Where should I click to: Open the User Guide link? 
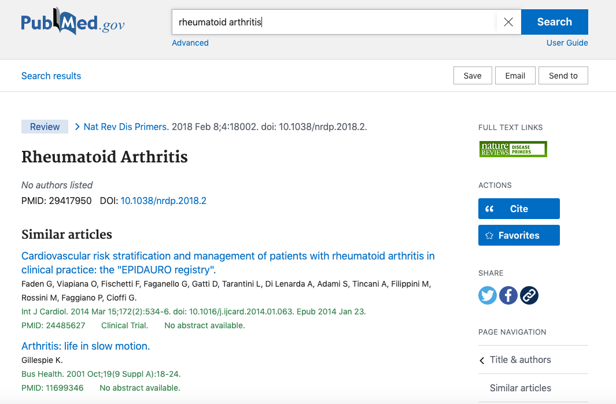tap(567, 43)
